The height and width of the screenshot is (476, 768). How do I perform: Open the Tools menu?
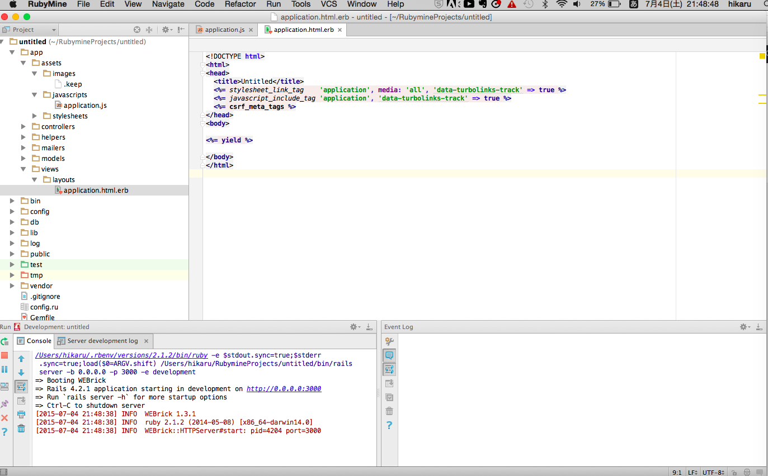tap(301, 4)
